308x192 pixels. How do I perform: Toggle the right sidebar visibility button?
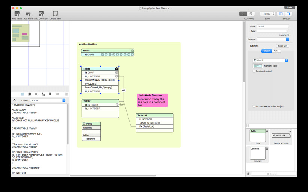point(289,14)
